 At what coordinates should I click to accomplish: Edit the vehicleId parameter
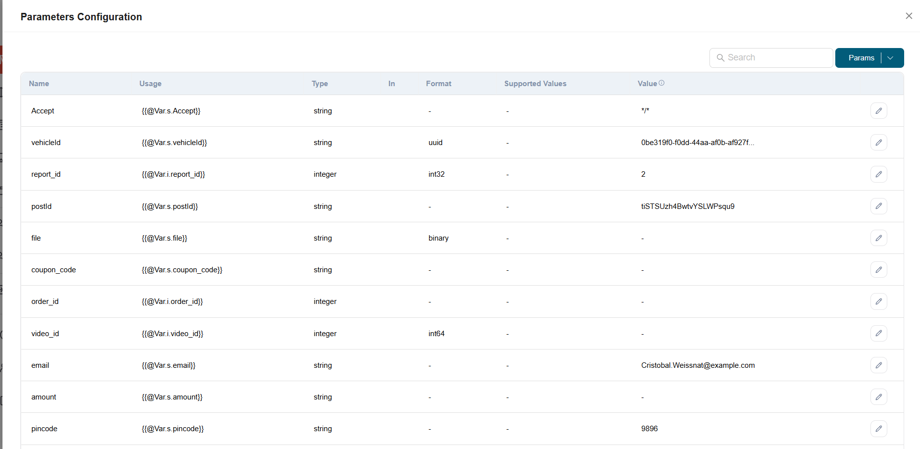click(x=879, y=142)
